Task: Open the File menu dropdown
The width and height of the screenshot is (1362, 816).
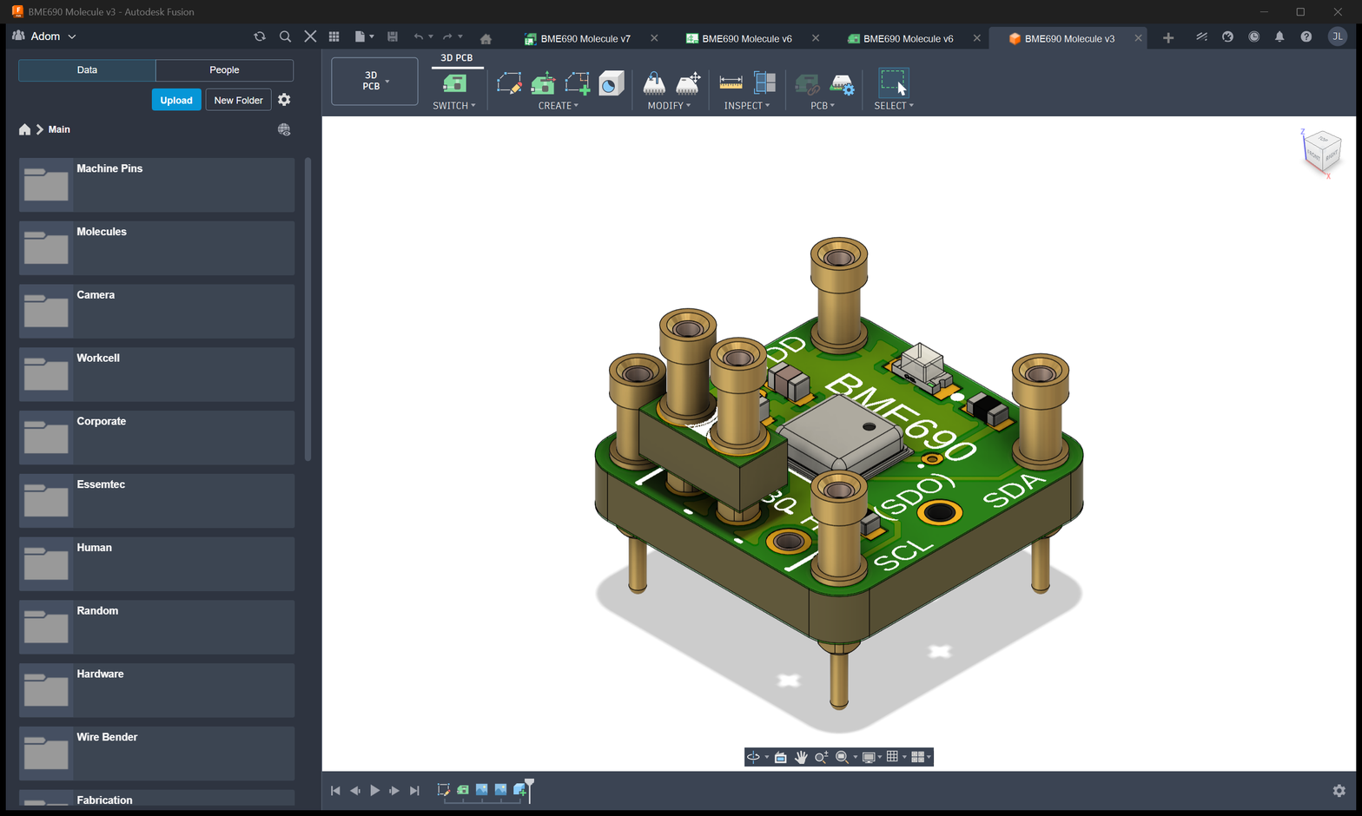Action: click(364, 36)
